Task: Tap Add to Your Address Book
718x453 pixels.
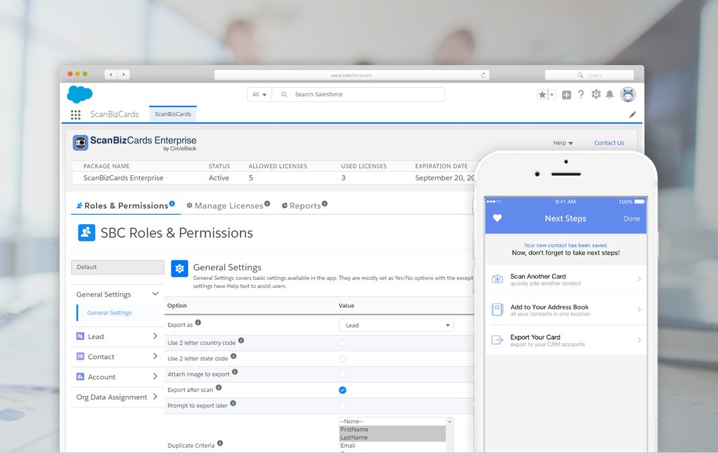Action: (x=566, y=310)
